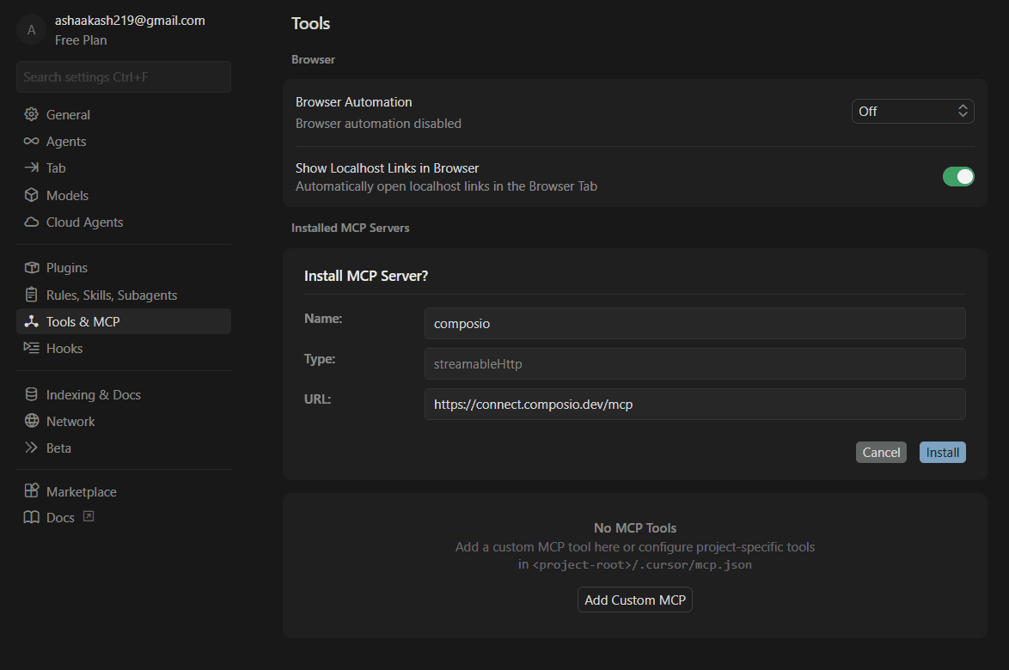
Task: Click the Cloud Agents cloud icon
Action: pos(31,222)
